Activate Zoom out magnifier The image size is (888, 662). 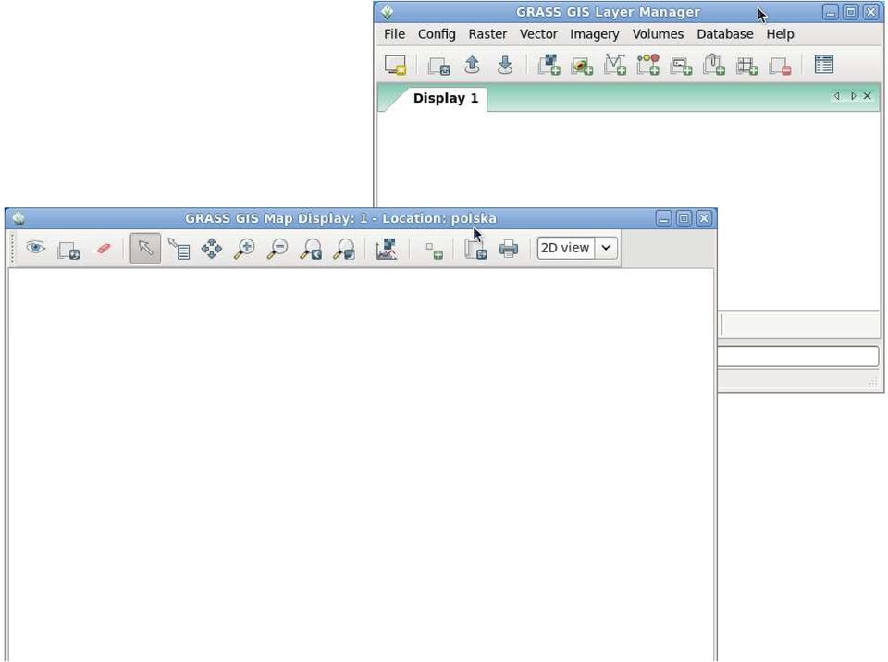277,249
